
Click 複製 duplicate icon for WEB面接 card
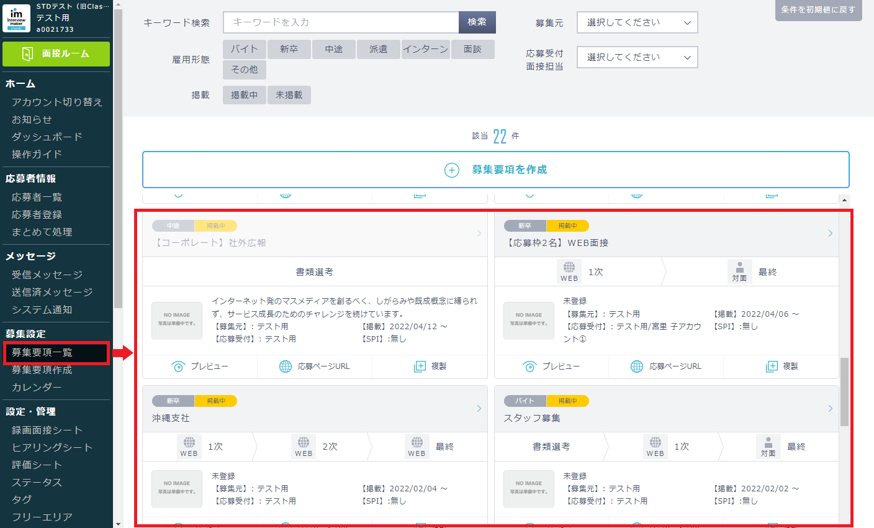click(772, 366)
